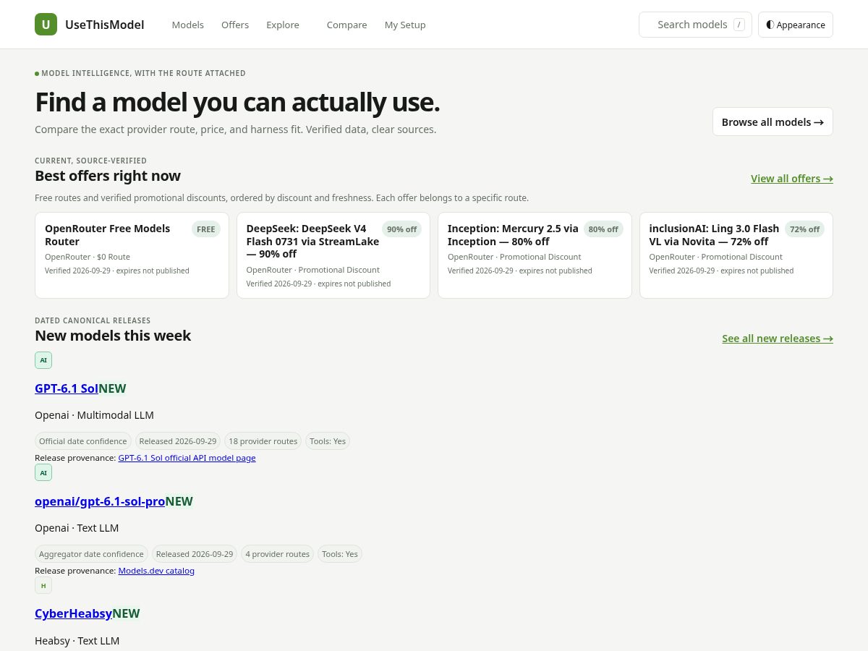
Task: Click the Openai · Multimodal LLM text
Action: coord(94,415)
